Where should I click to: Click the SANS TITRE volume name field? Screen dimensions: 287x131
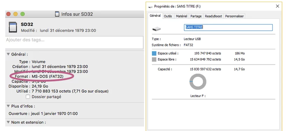[228, 27]
